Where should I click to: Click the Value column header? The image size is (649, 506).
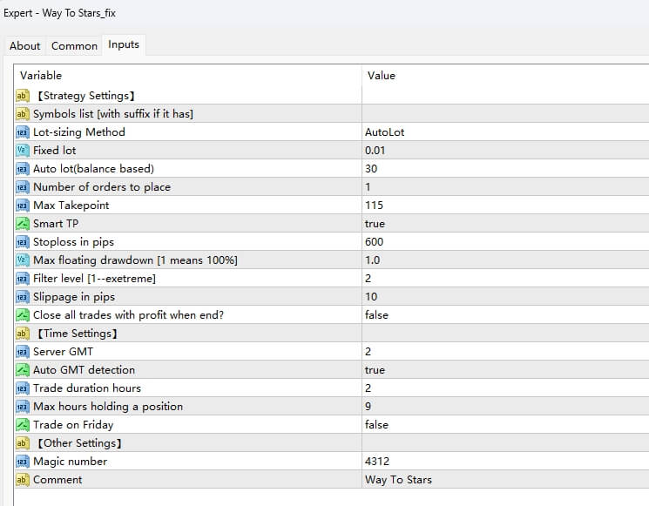[x=382, y=76]
